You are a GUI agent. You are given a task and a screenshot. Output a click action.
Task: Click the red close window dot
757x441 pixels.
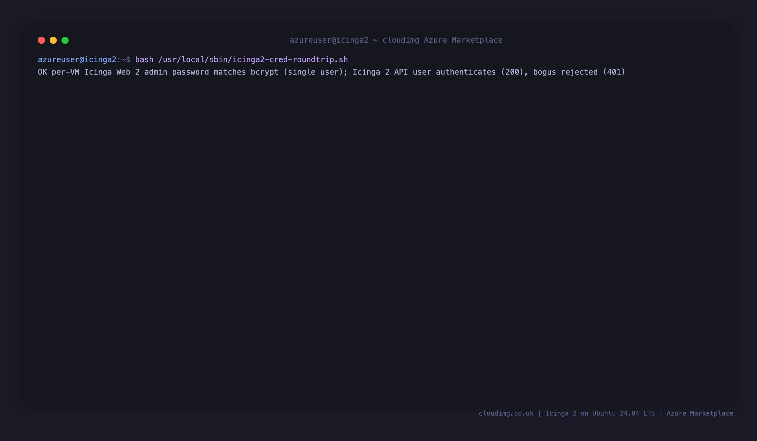(41, 40)
